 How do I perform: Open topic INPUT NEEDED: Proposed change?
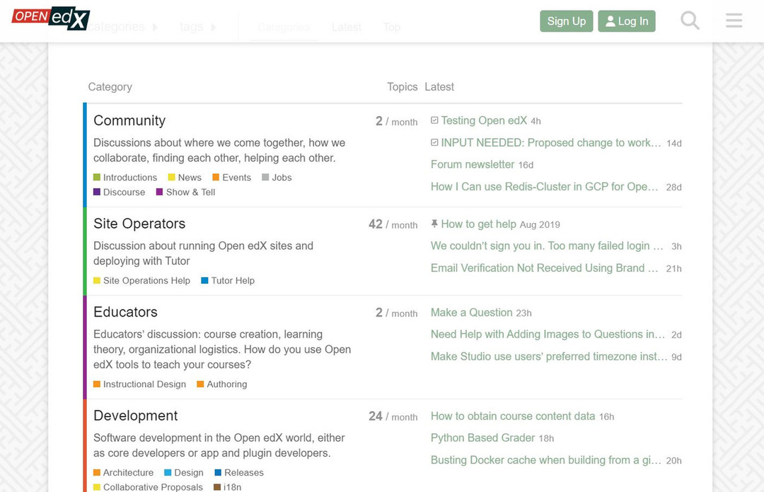pyautogui.click(x=551, y=142)
